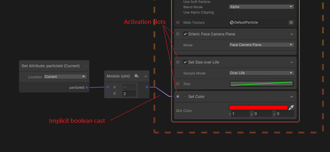The image size is (330, 152).
Task: Click the Size property input port
Action: click(178, 84)
